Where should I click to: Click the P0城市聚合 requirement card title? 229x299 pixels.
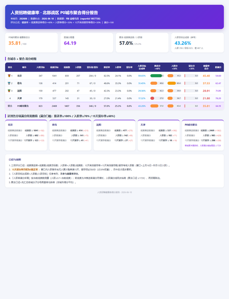191,125
